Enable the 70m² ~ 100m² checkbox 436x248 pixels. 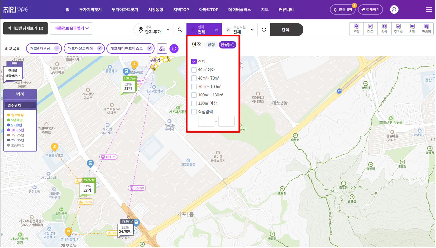pos(194,87)
